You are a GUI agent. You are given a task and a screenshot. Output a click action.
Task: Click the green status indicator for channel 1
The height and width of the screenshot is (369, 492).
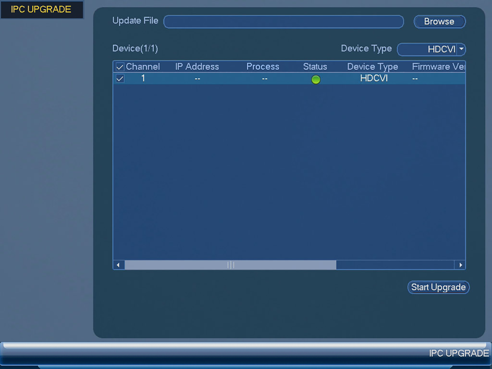pyautogui.click(x=316, y=80)
